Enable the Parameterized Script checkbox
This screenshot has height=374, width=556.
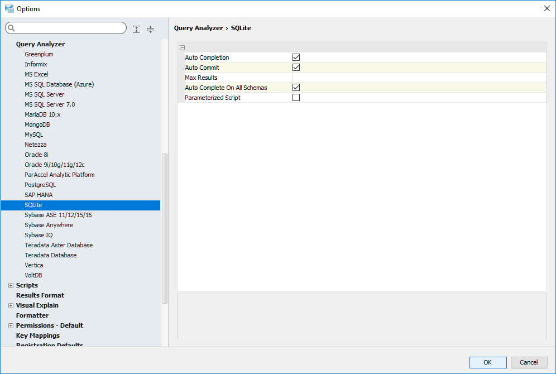296,98
